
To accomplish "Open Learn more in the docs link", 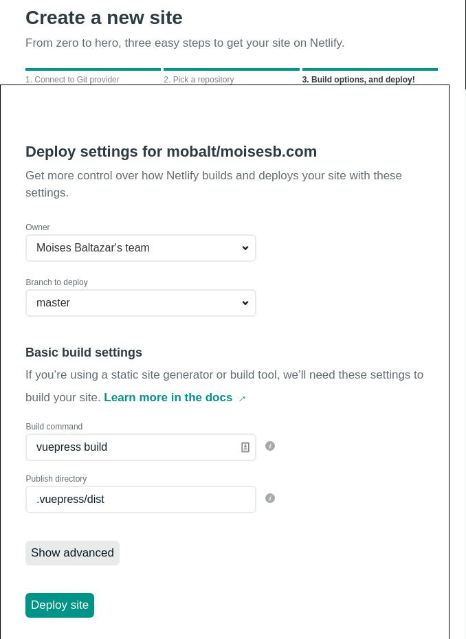I will (168, 397).
